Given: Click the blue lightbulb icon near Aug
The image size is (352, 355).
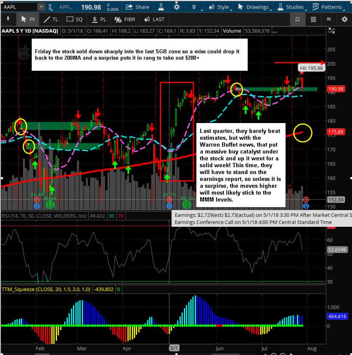Looking at the screenshot, I should pyautogui.click(x=306, y=206).
